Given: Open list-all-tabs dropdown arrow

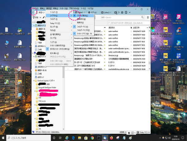Looking at the screenshot, I should coord(130,12).
